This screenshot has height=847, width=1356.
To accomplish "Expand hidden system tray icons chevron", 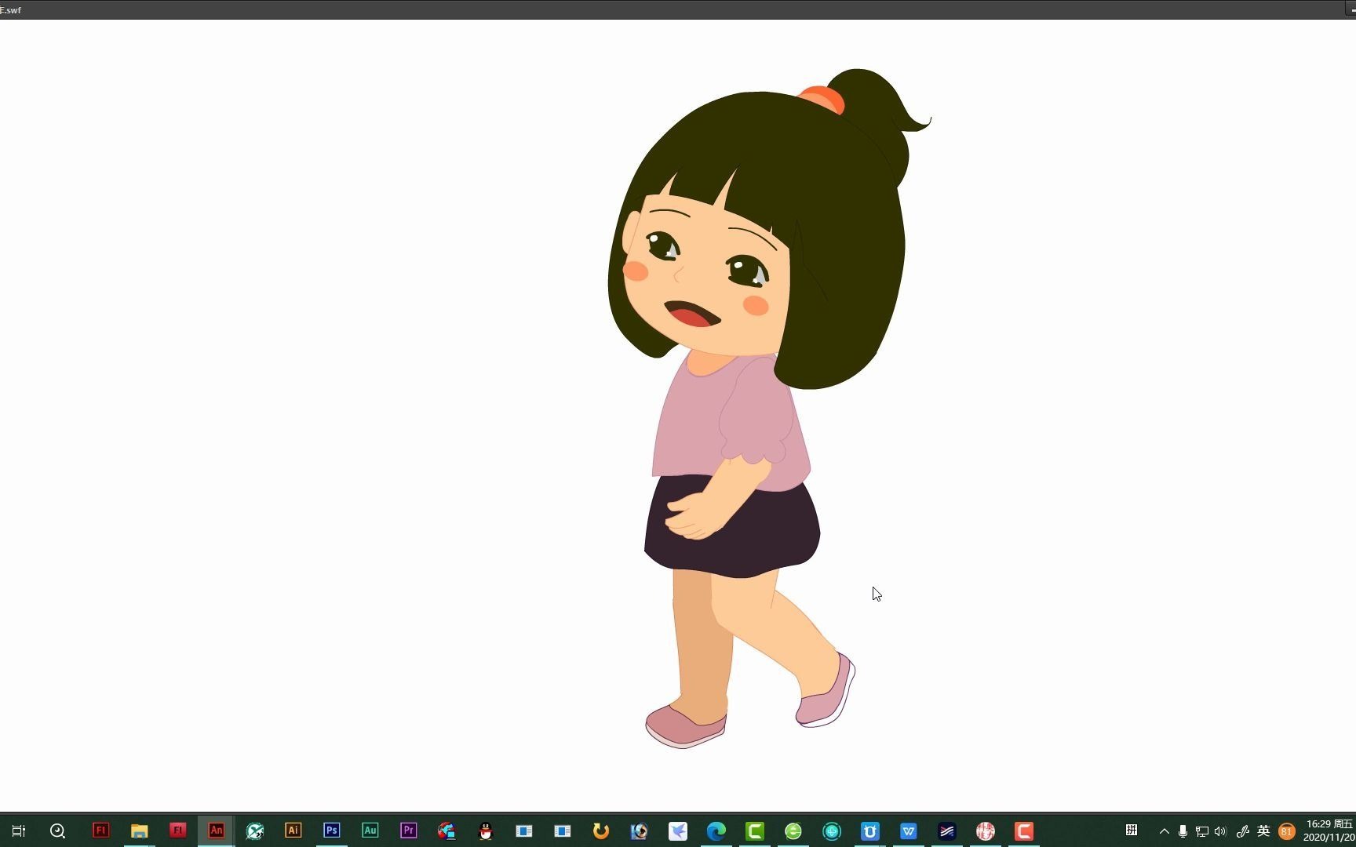I will 1165,831.
